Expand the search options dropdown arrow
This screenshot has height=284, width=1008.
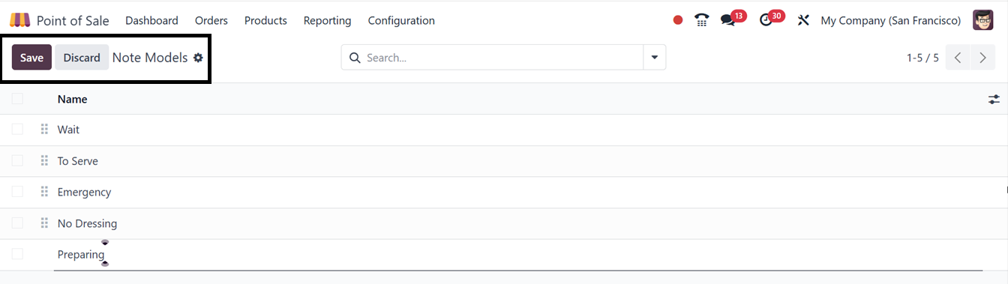coord(655,58)
